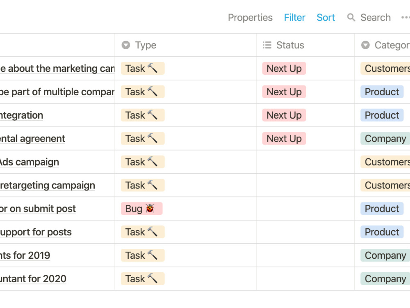Open the three-dots more options menu
The image size is (410, 308).
click(x=405, y=18)
